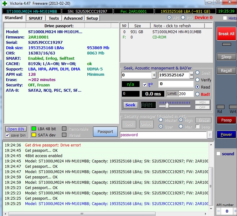
Task: Click the Open BIN button
Action: 16,129
